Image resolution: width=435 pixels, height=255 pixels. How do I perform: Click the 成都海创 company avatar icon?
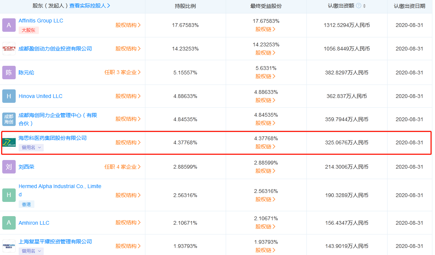pos(9,119)
